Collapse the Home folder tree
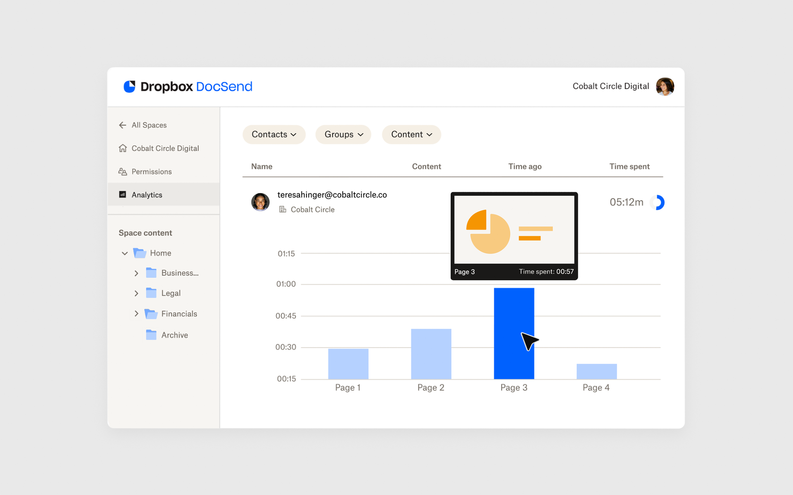 (124, 253)
